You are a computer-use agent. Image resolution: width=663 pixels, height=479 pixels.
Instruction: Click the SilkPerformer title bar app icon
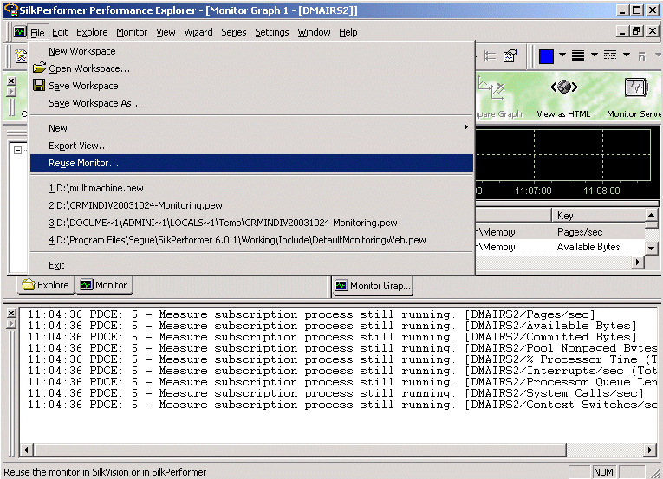click(11, 10)
